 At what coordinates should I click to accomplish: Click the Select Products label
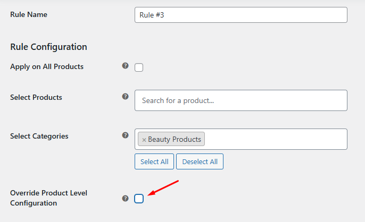click(x=36, y=97)
